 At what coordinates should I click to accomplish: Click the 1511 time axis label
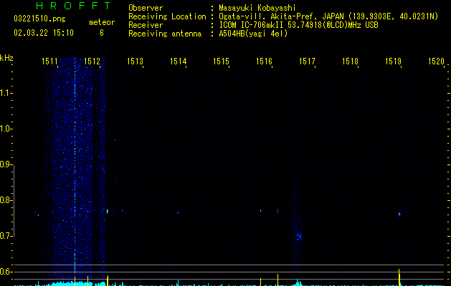[x=49, y=61]
